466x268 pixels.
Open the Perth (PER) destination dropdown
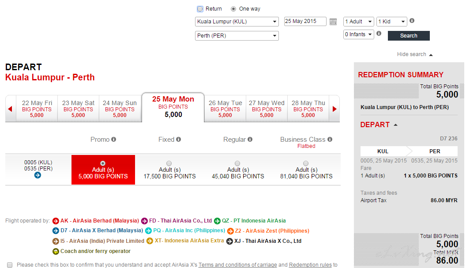tap(237, 36)
